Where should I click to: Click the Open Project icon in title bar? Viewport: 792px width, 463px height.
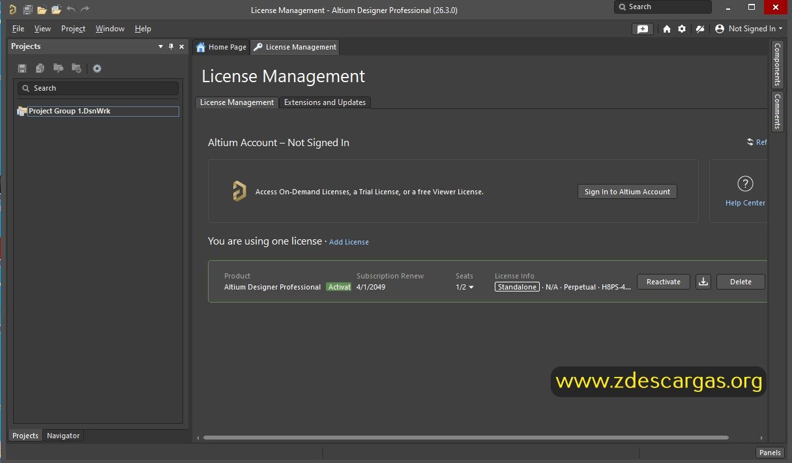point(56,9)
